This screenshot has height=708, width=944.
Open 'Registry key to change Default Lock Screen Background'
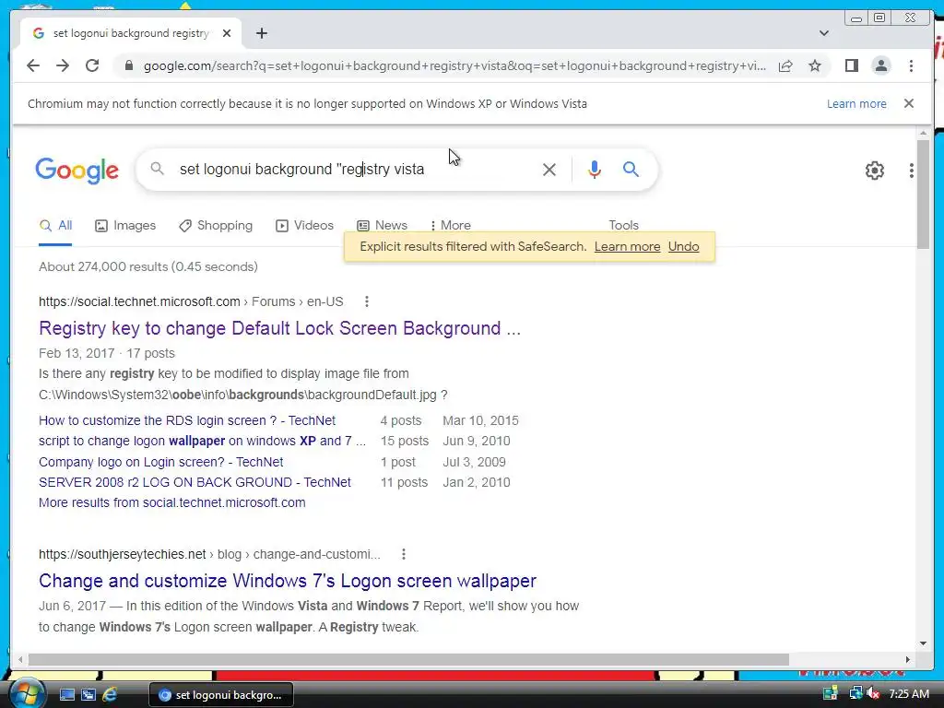point(279,328)
